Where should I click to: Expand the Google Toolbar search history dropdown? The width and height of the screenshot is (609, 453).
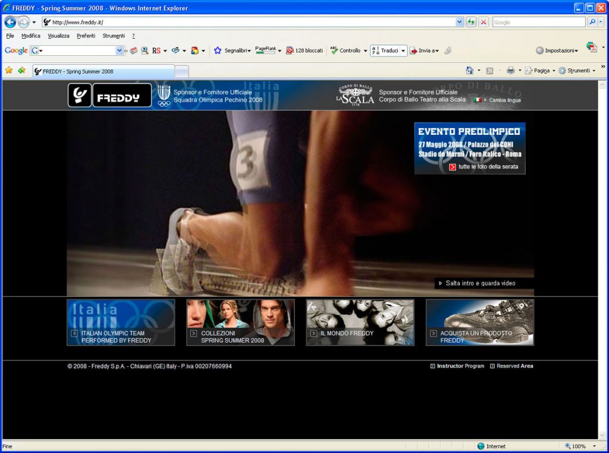(x=120, y=50)
